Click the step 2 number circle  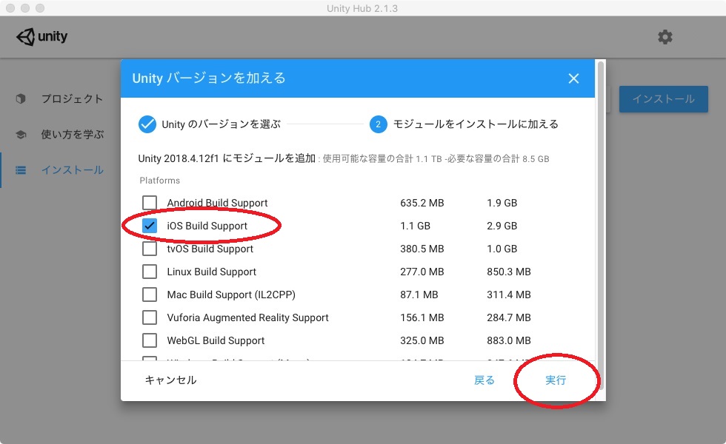pos(379,124)
